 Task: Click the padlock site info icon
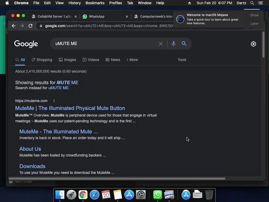tap(41, 26)
